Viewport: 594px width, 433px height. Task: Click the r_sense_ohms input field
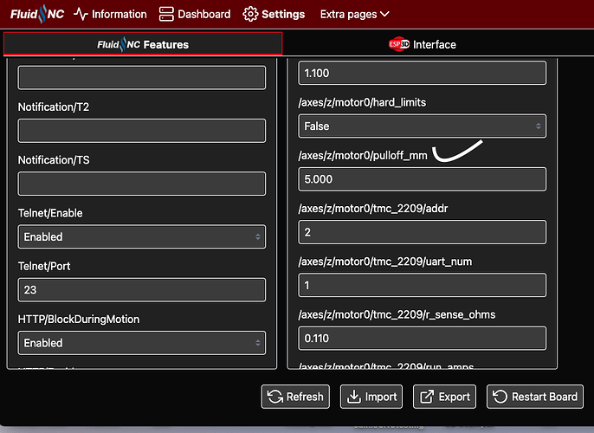click(x=422, y=339)
